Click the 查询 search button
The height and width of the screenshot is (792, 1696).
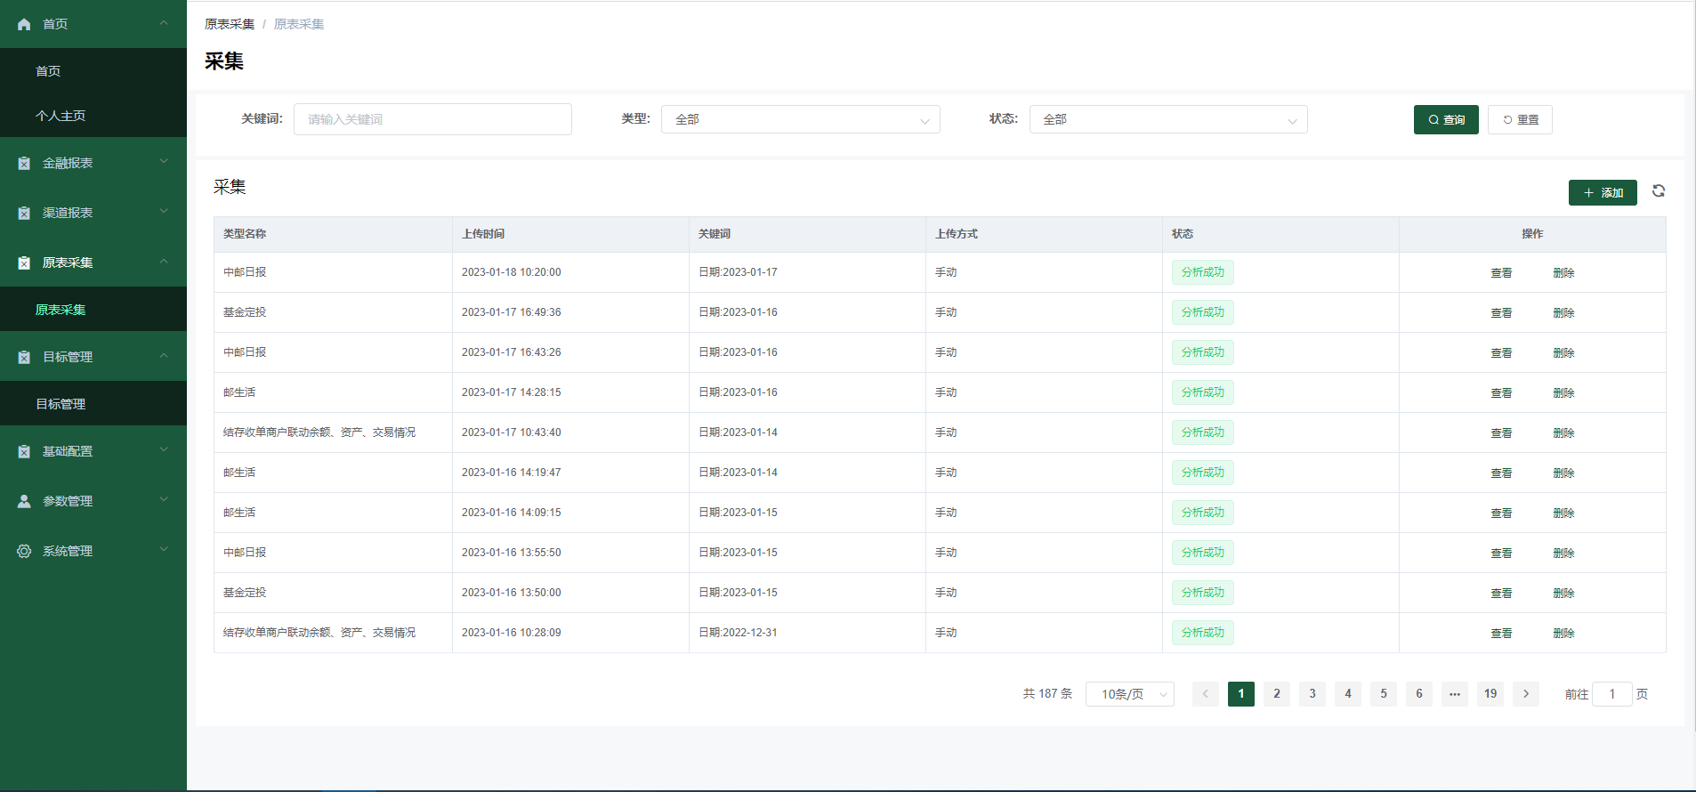coord(1446,119)
